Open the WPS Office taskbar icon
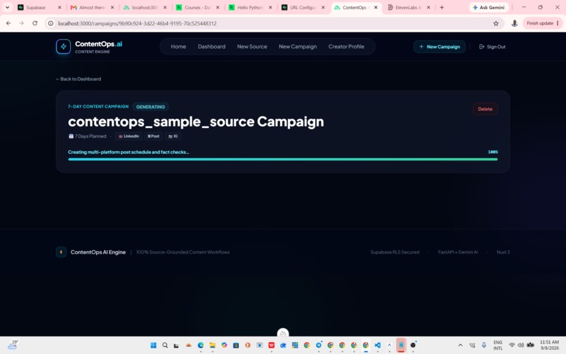The image size is (566, 354). click(272, 346)
